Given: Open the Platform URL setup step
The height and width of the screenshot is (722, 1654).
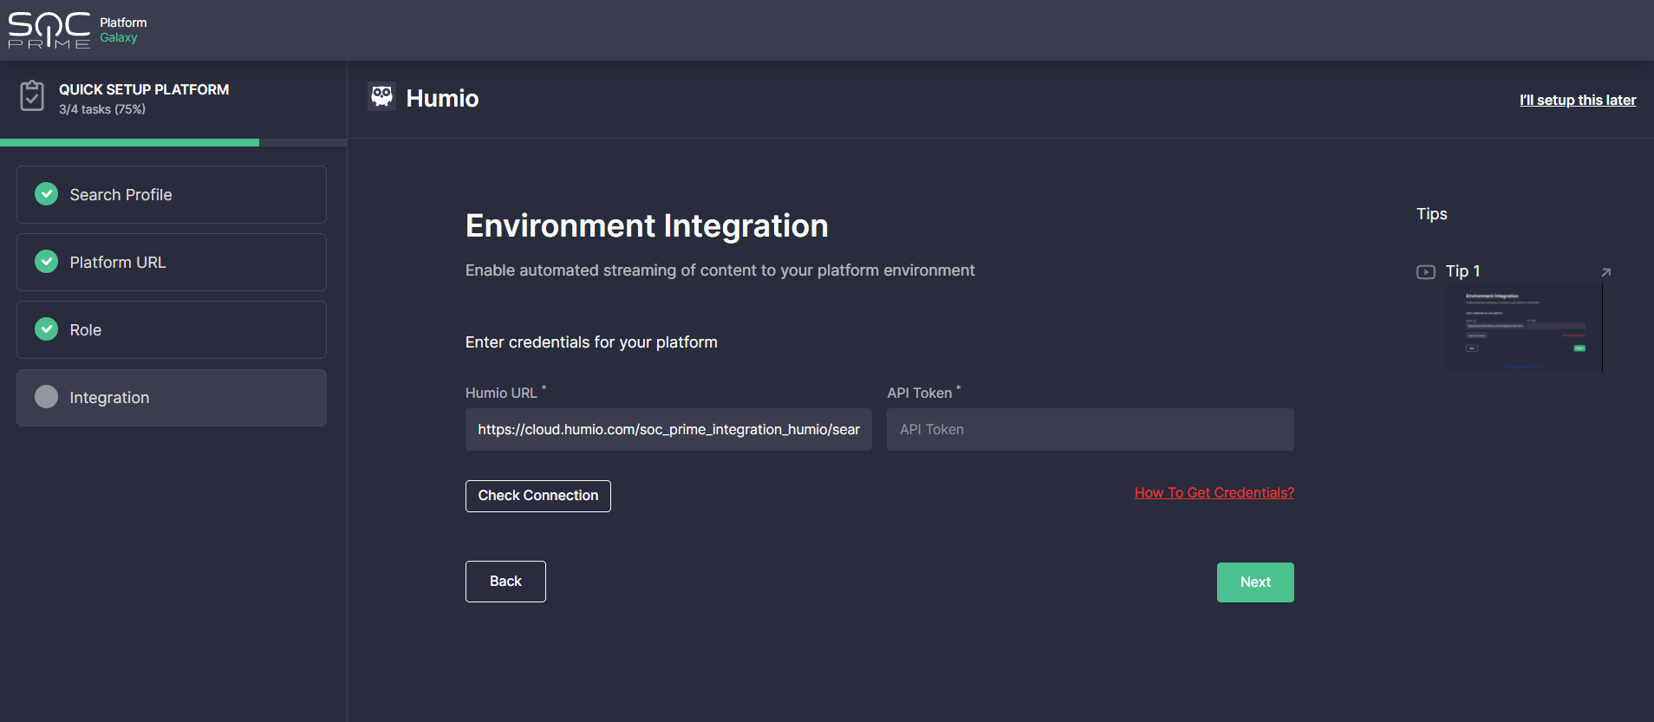Looking at the screenshot, I should [x=172, y=263].
